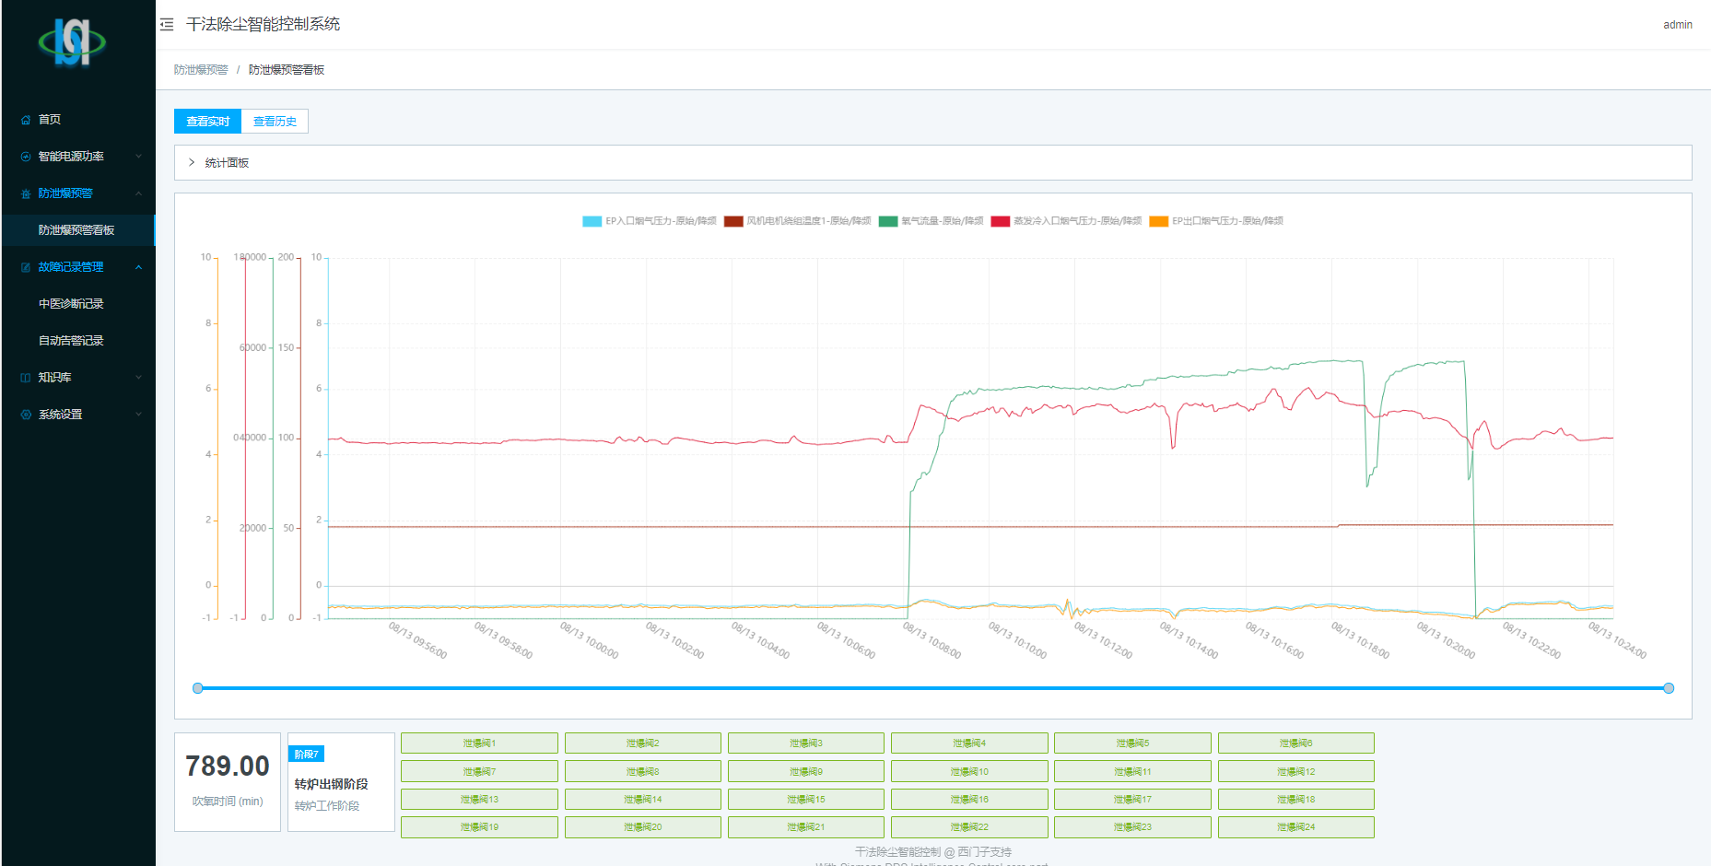Click the 泄爆阀18 valve button
The width and height of the screenshot is (1711, 866).
click(x=1296, y=800)
